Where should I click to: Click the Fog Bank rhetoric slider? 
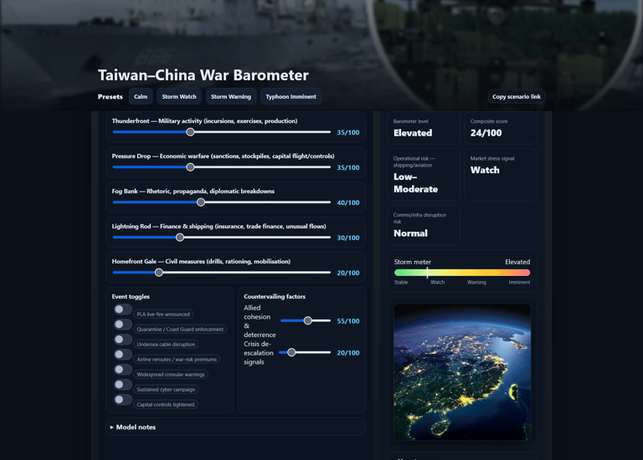(222, 202)
